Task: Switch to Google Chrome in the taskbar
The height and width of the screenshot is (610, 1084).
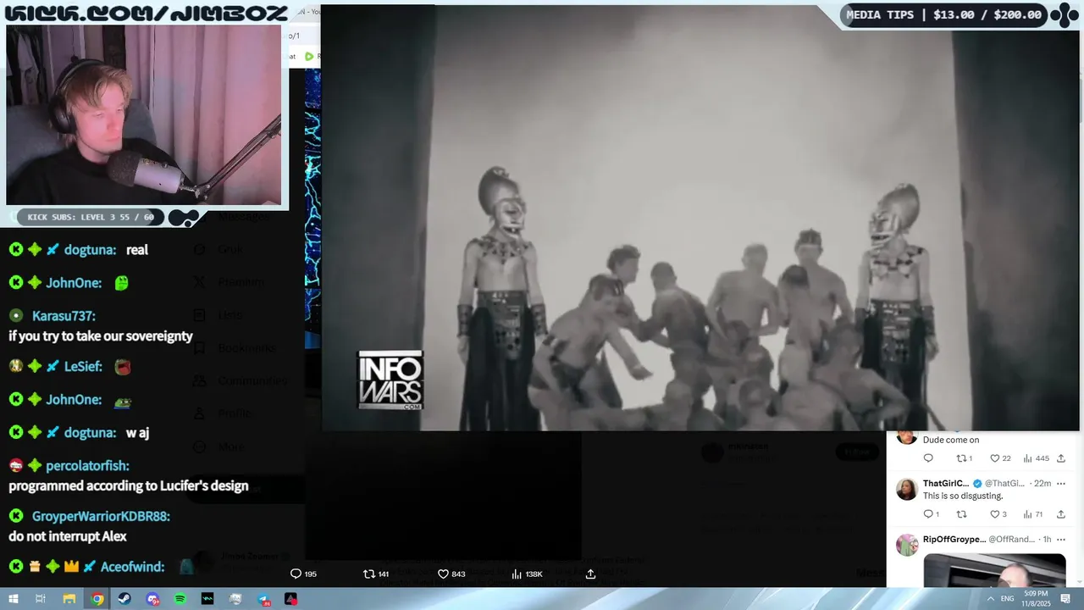Action: coord(97,599)
